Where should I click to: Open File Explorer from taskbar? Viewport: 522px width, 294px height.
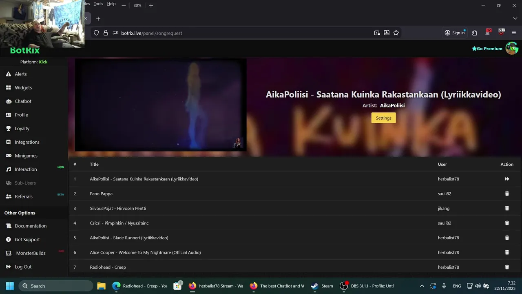[101, 286]
